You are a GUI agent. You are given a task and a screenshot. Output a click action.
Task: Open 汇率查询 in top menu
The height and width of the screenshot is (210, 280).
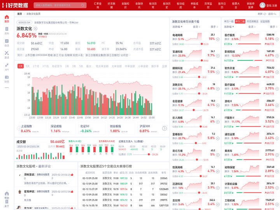[98, 5]
